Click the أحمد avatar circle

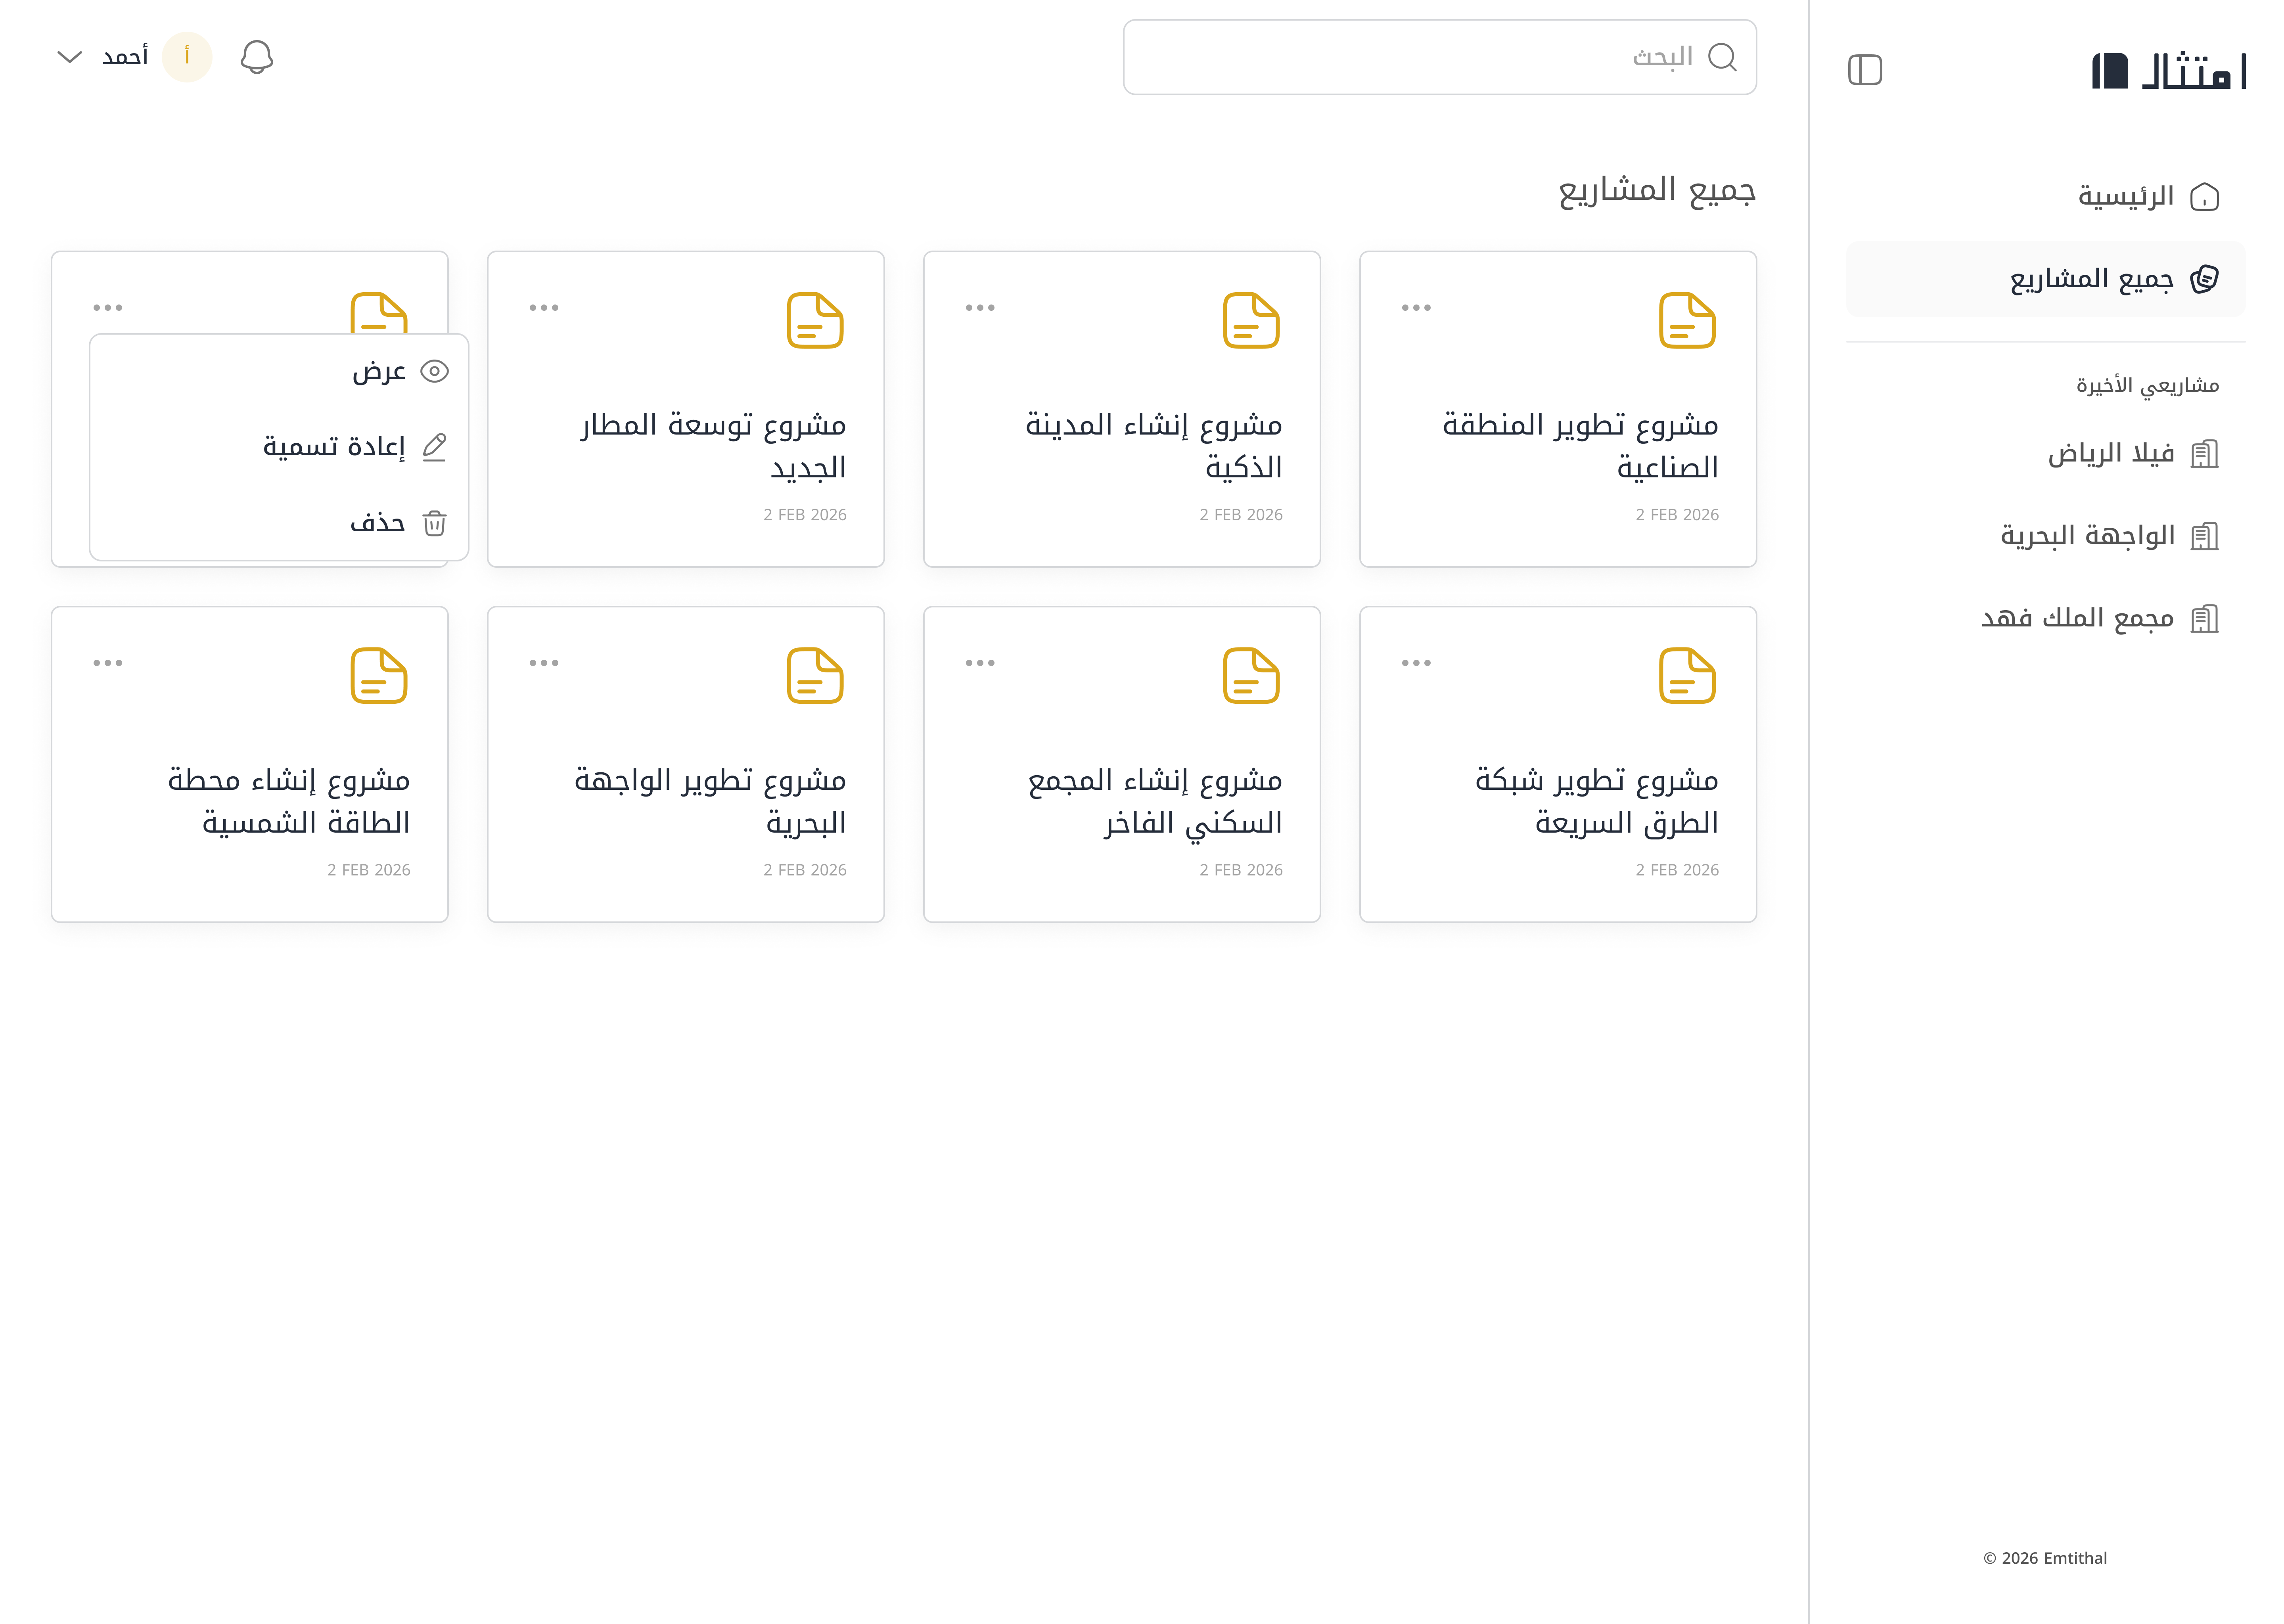pos(187,57)
